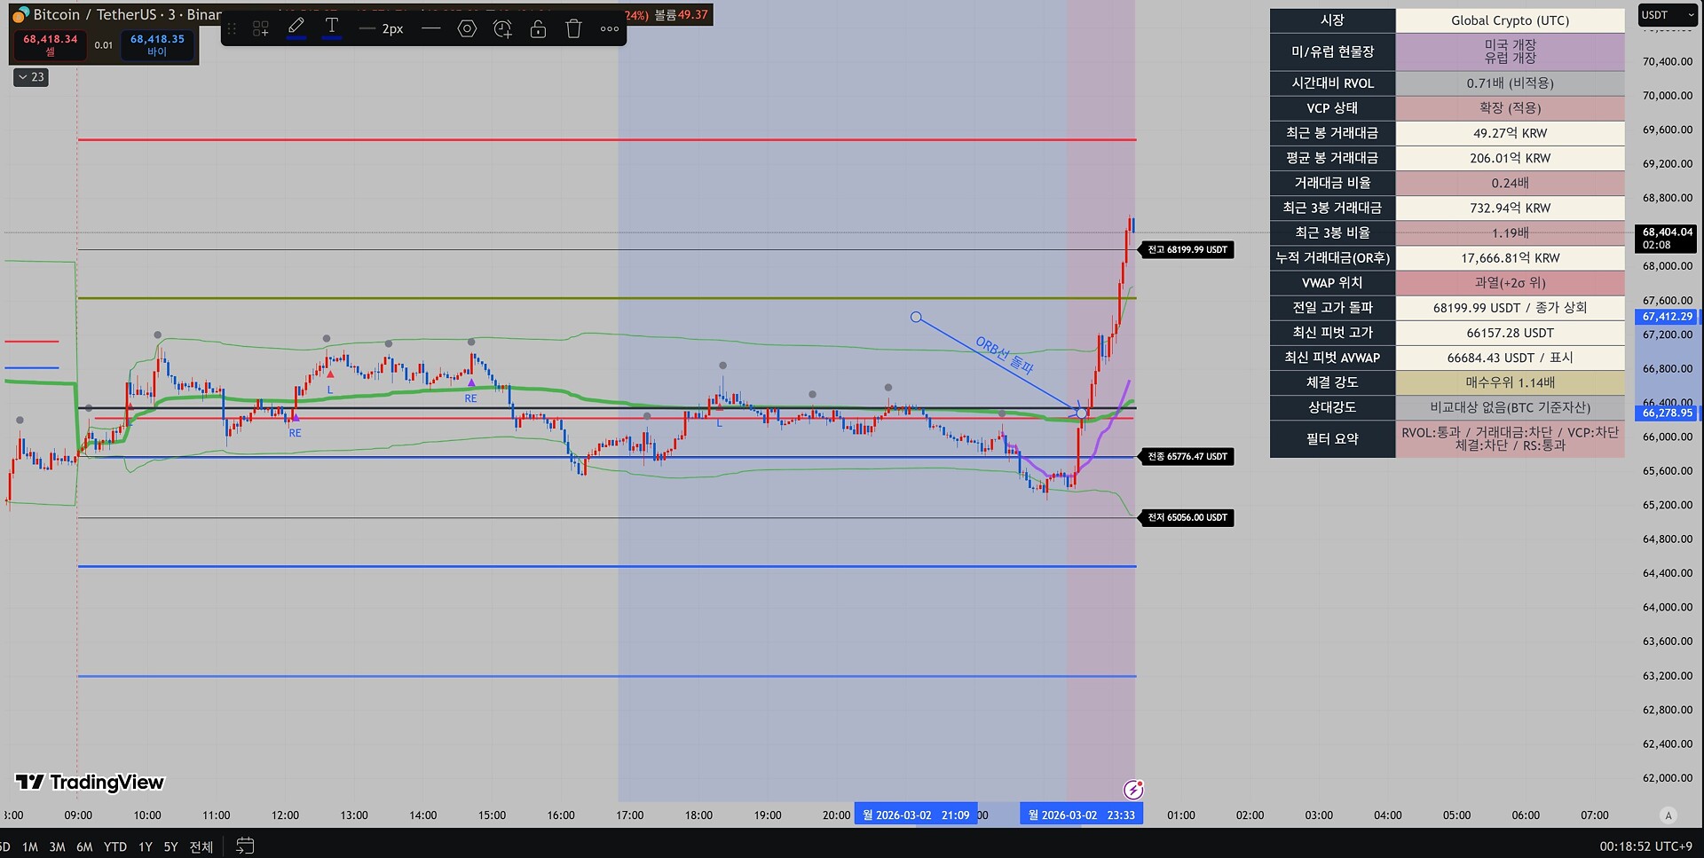The height and width of the screenshot is (858, 1704).
Task: Click the 2026-03-02 21:09 time marker
Action: point(916,815)
